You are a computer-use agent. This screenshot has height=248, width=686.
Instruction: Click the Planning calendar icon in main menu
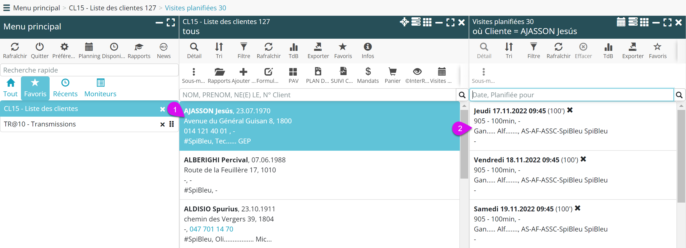tap(89, 47)
